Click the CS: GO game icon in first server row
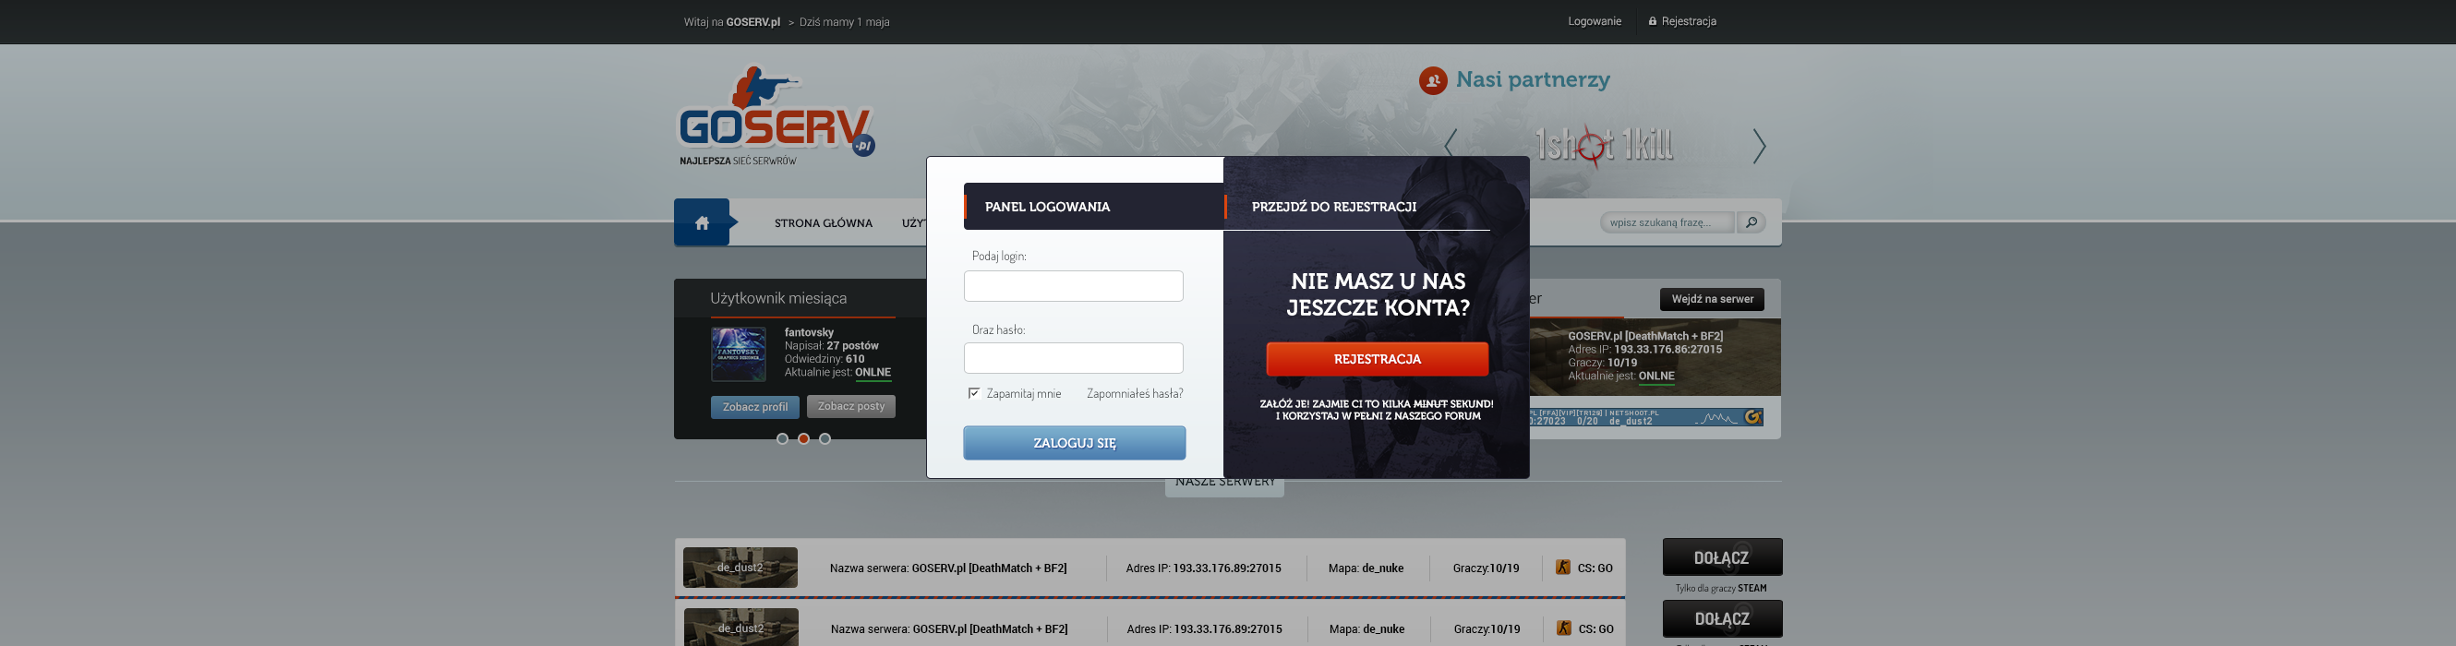Image resolution: width=2456 pixels, height=646 pixels. pyautogui.click(x=1562, y=568)
